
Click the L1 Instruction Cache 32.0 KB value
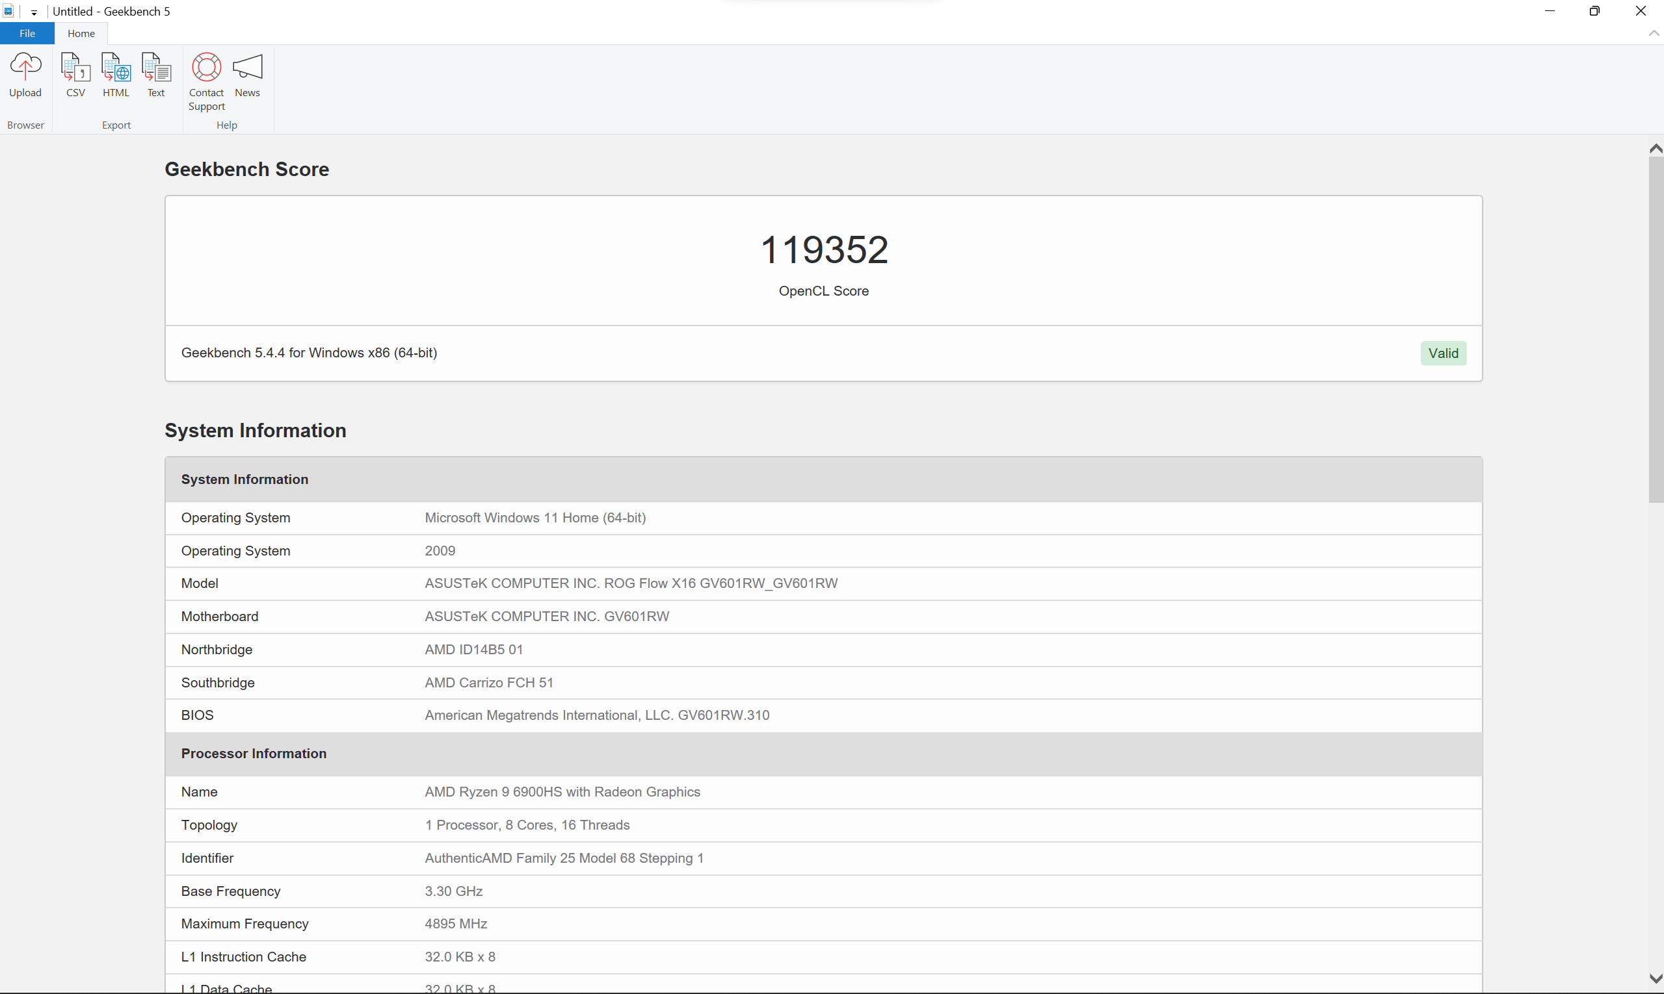(x=460, y=956)
